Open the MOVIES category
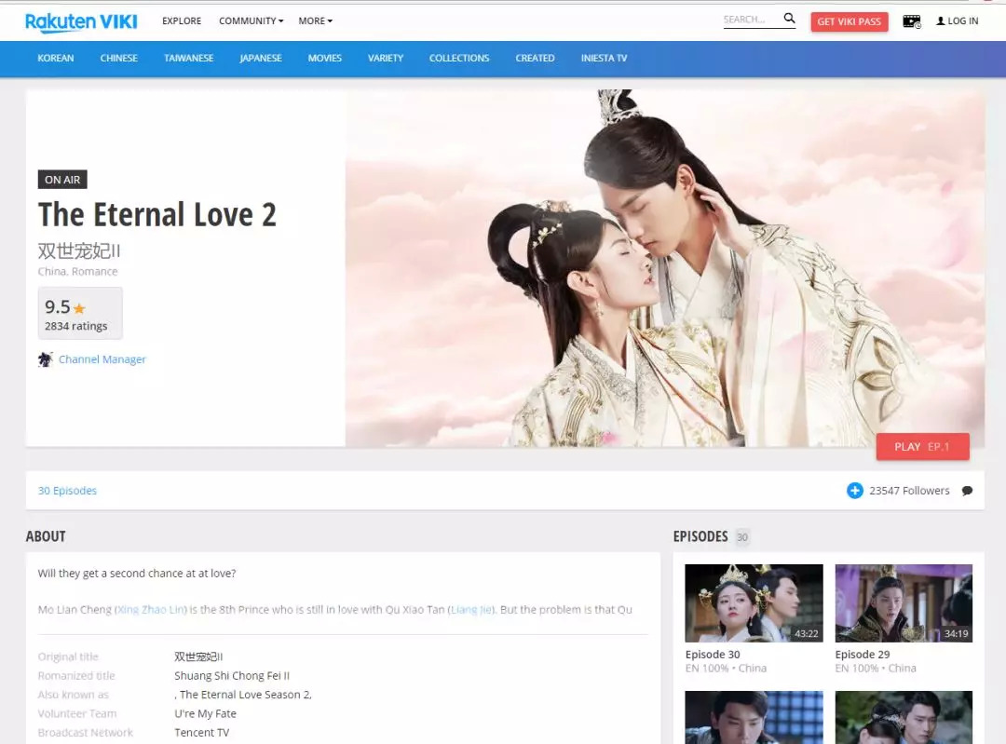This screenshot has width=1006, height=744. coord(325,59)
